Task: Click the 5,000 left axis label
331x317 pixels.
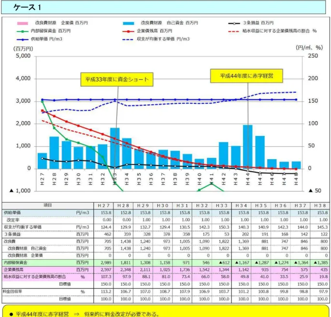Action: [x=23, y=56]
